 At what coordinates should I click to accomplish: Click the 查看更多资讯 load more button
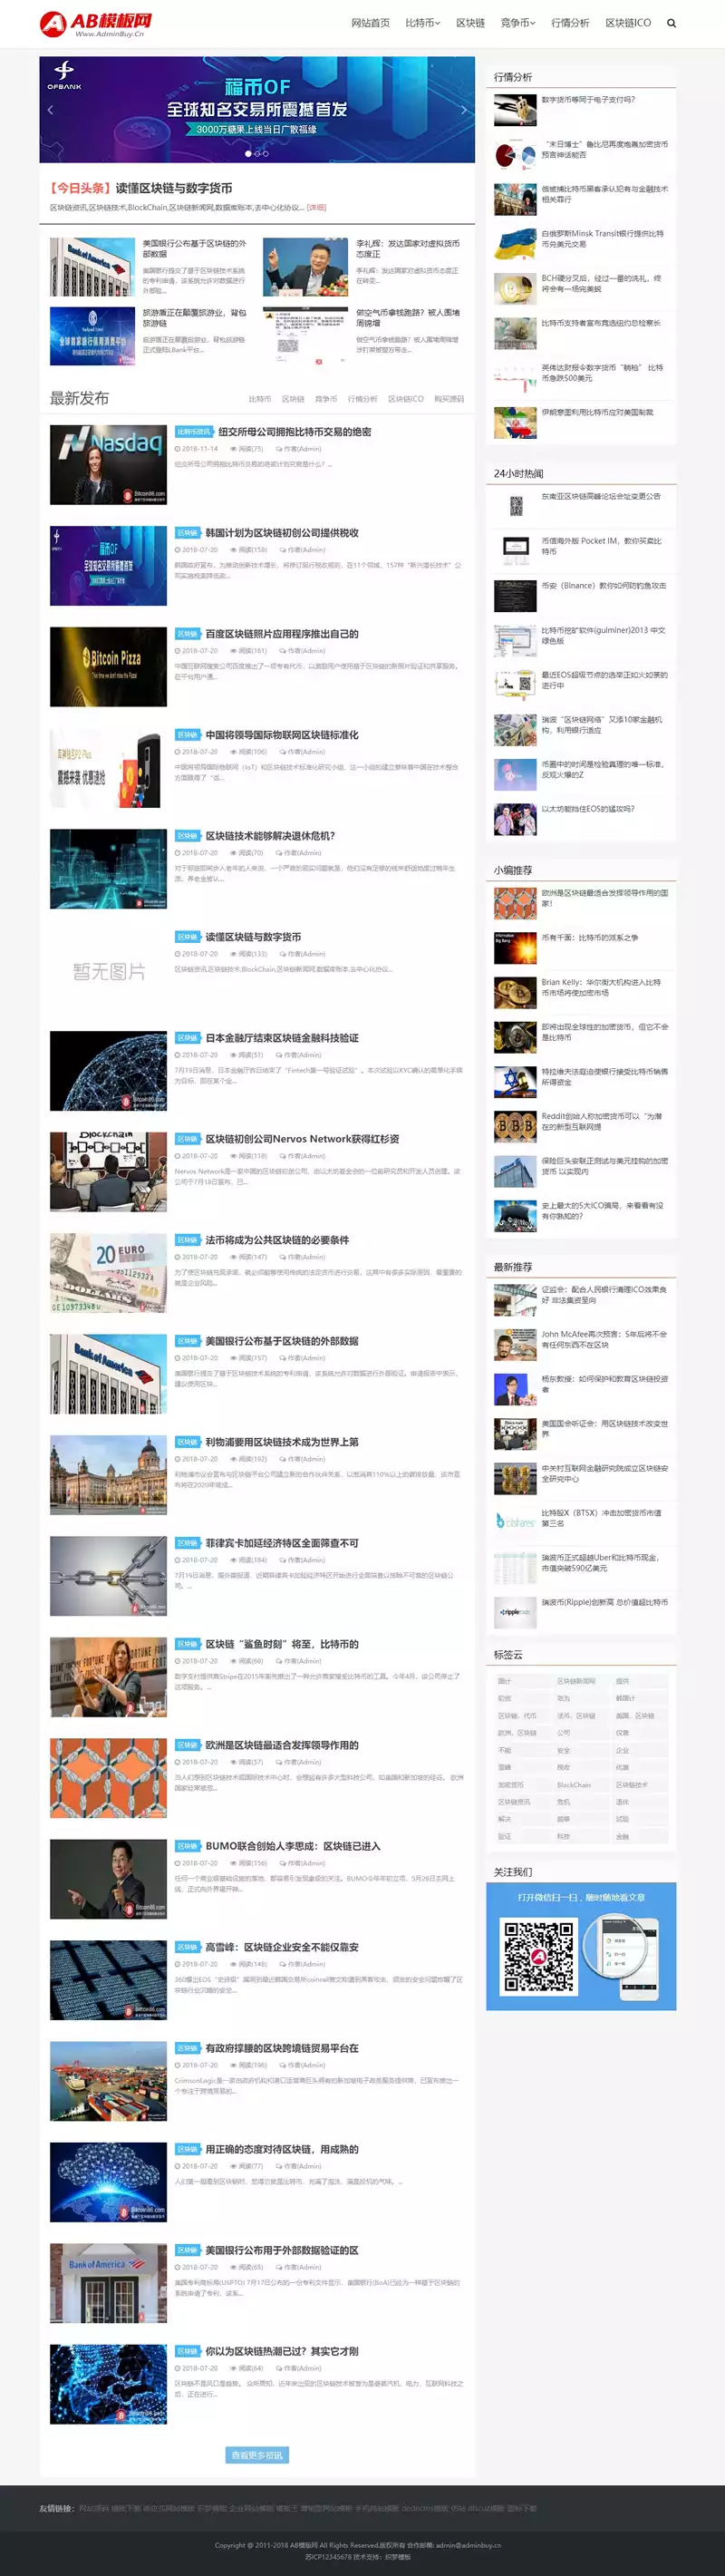[257, 2455]
